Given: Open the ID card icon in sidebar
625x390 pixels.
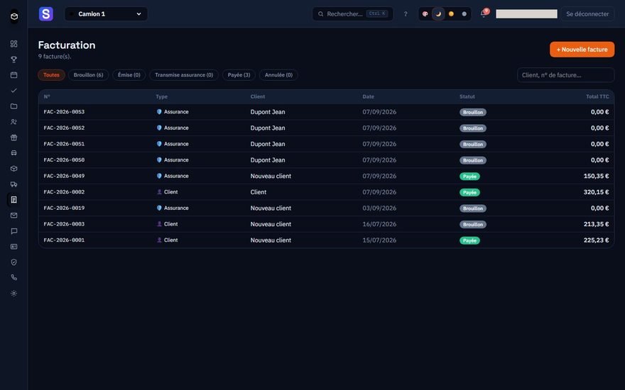Looking at the screenshot, I should click(14, 247).
